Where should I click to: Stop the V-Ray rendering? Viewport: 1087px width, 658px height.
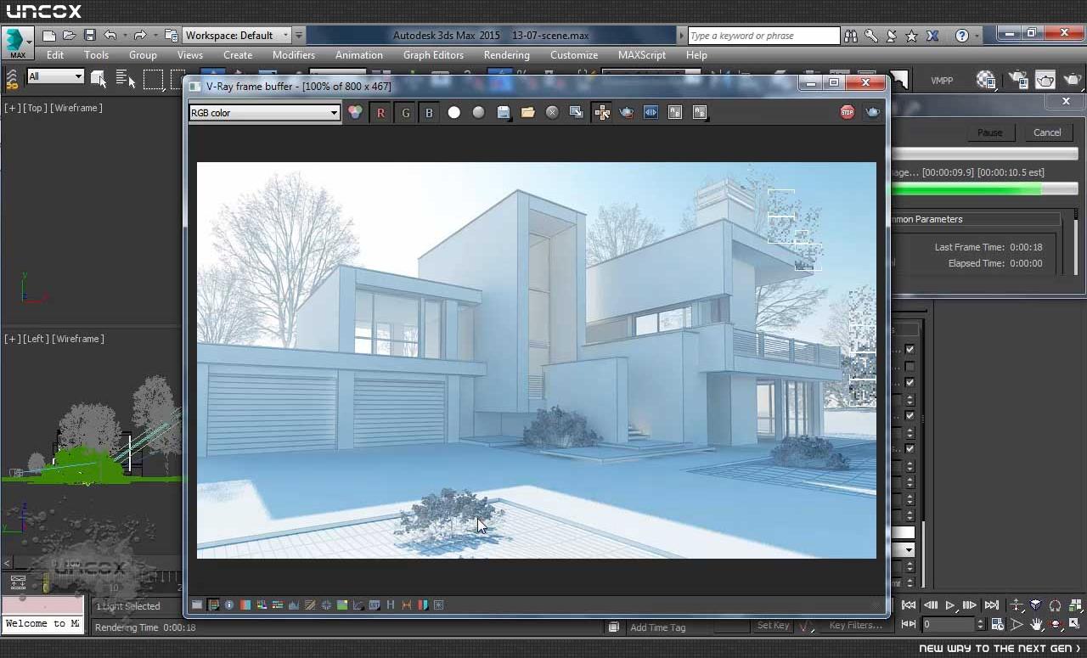click(848, 112)
